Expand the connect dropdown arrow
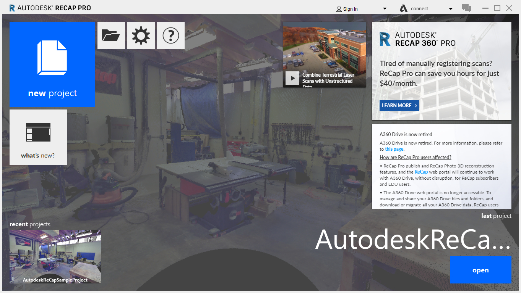This screenshot has height=293, width=521. tap(451, 9)
